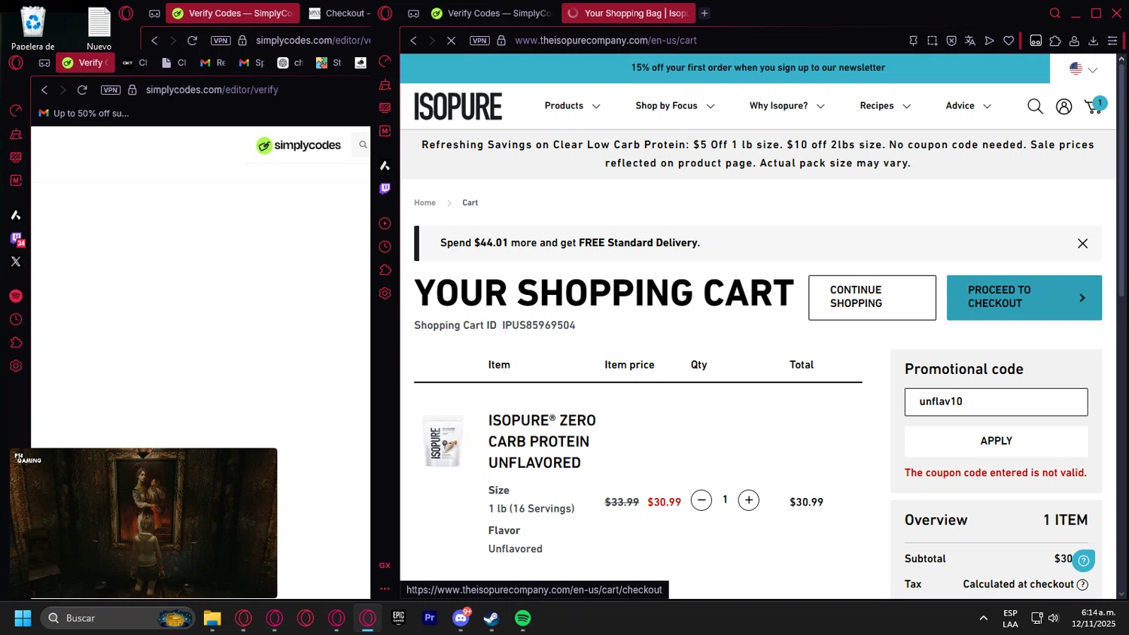Open the three-dots sidebar setup in middle sidebar
1129x635 pixels.
(385, 589)
